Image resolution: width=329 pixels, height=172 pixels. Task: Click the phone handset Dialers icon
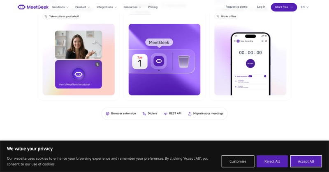click(x=144, y=113)
